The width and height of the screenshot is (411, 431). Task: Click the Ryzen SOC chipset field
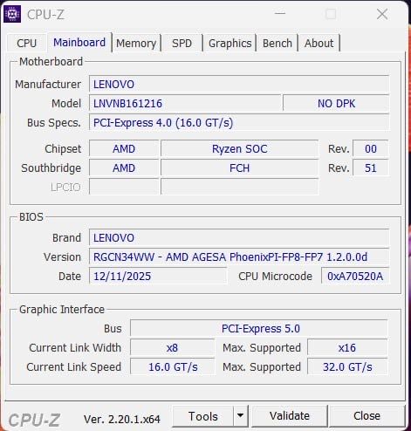(240, 149)
